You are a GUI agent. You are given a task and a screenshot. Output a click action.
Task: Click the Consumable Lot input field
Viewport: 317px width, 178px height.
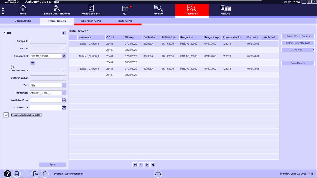(x=46, y=70)
